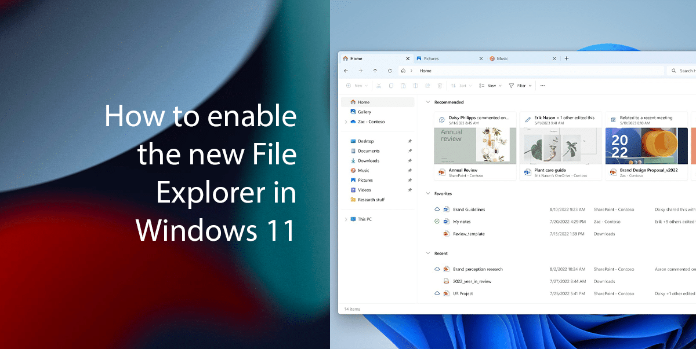
Task: Refresh the Home folder view
Action: [x=390, y=71]
